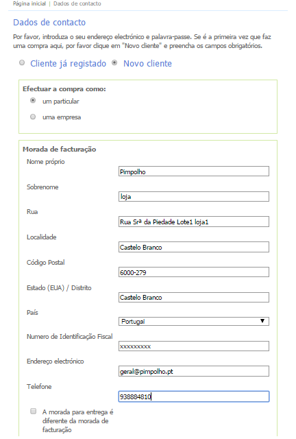
Task: Click the Estado (EUA) / Distrito field
Action: click(x=194, y=297)
